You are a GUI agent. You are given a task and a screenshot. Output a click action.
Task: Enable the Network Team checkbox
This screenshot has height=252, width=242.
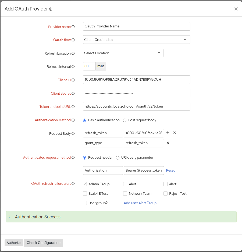pyautogui.click(x=125, y=193)
